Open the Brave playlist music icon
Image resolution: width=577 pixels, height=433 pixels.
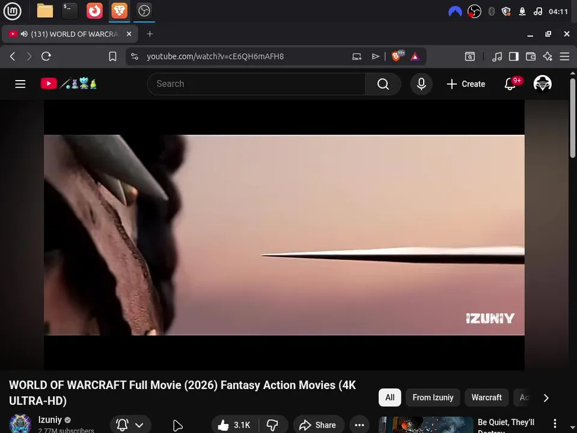click(497, 57)
